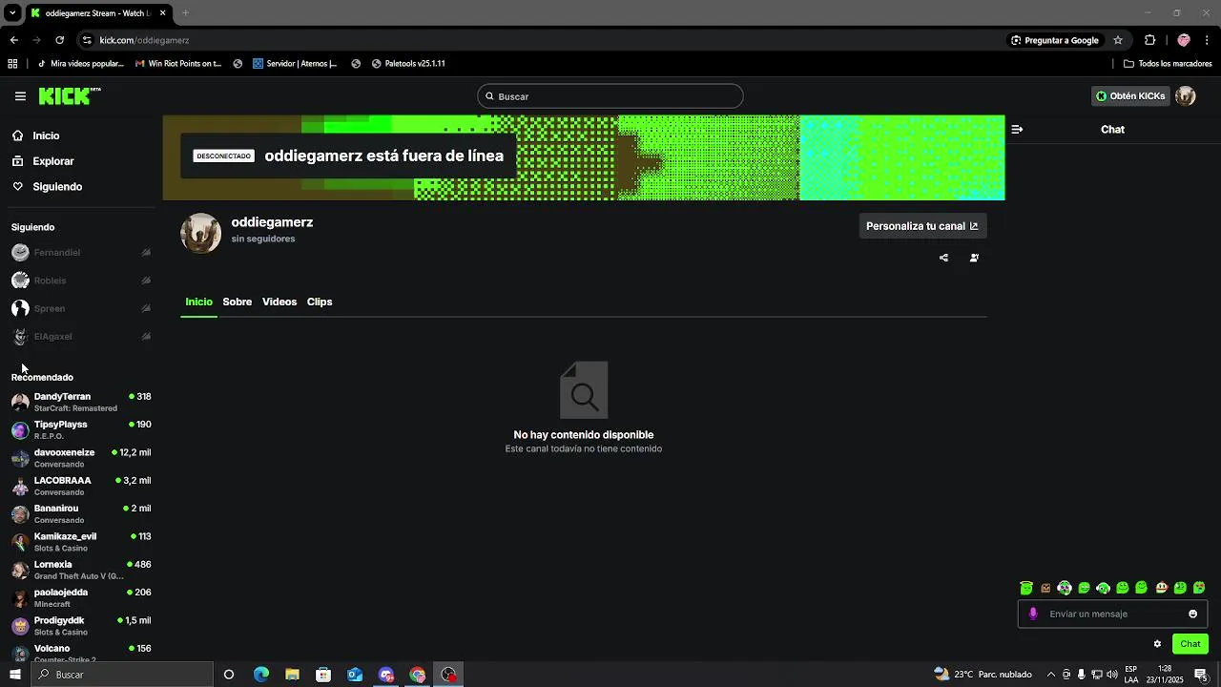The width and height of the screenshot is (1221, 687).
Task: Open the hamburger sidebar menu
Action: pos(20,96)
